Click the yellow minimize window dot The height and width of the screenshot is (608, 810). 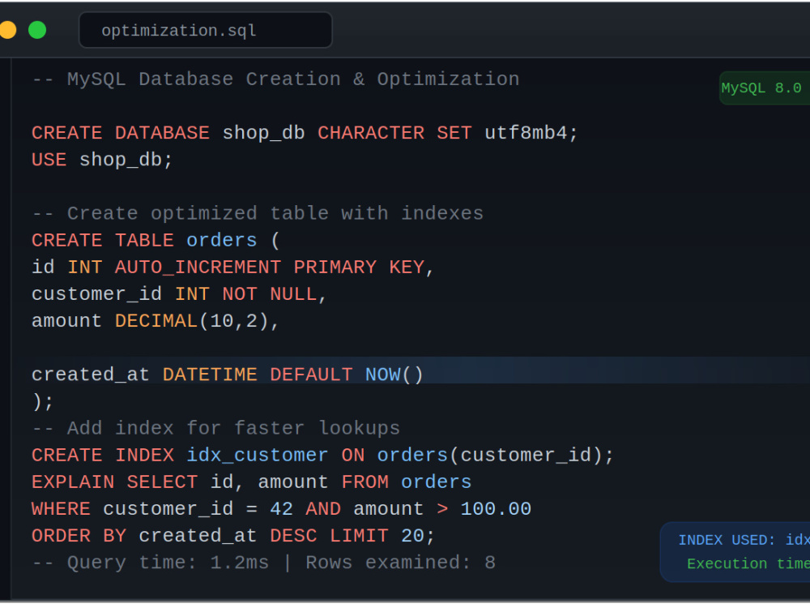point(7,30)
